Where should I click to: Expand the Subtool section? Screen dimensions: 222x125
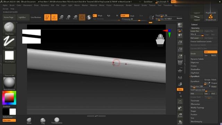(x=194, y=25)
